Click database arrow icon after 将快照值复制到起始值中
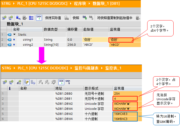180x126 pixels. (138, 18)
